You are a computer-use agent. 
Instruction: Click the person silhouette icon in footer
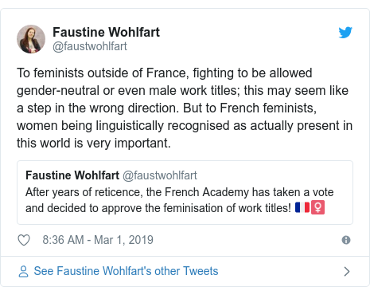(x=23, y=271)
